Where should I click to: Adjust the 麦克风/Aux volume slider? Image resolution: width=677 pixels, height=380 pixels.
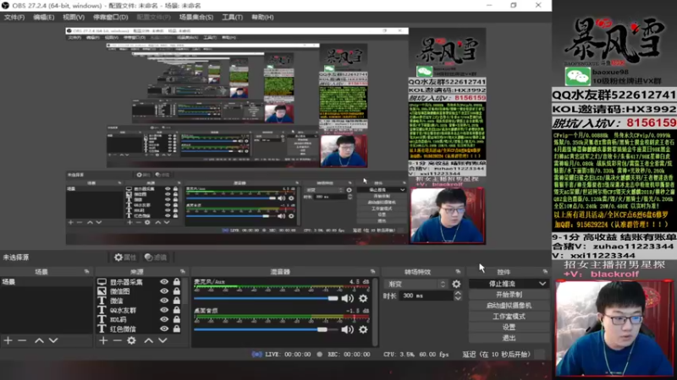[x=266, y=298]
